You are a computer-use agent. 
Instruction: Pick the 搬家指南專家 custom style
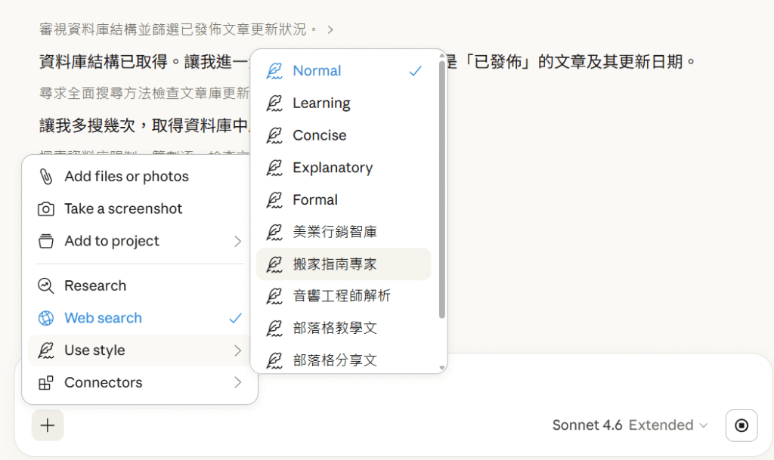click(334, 264)
